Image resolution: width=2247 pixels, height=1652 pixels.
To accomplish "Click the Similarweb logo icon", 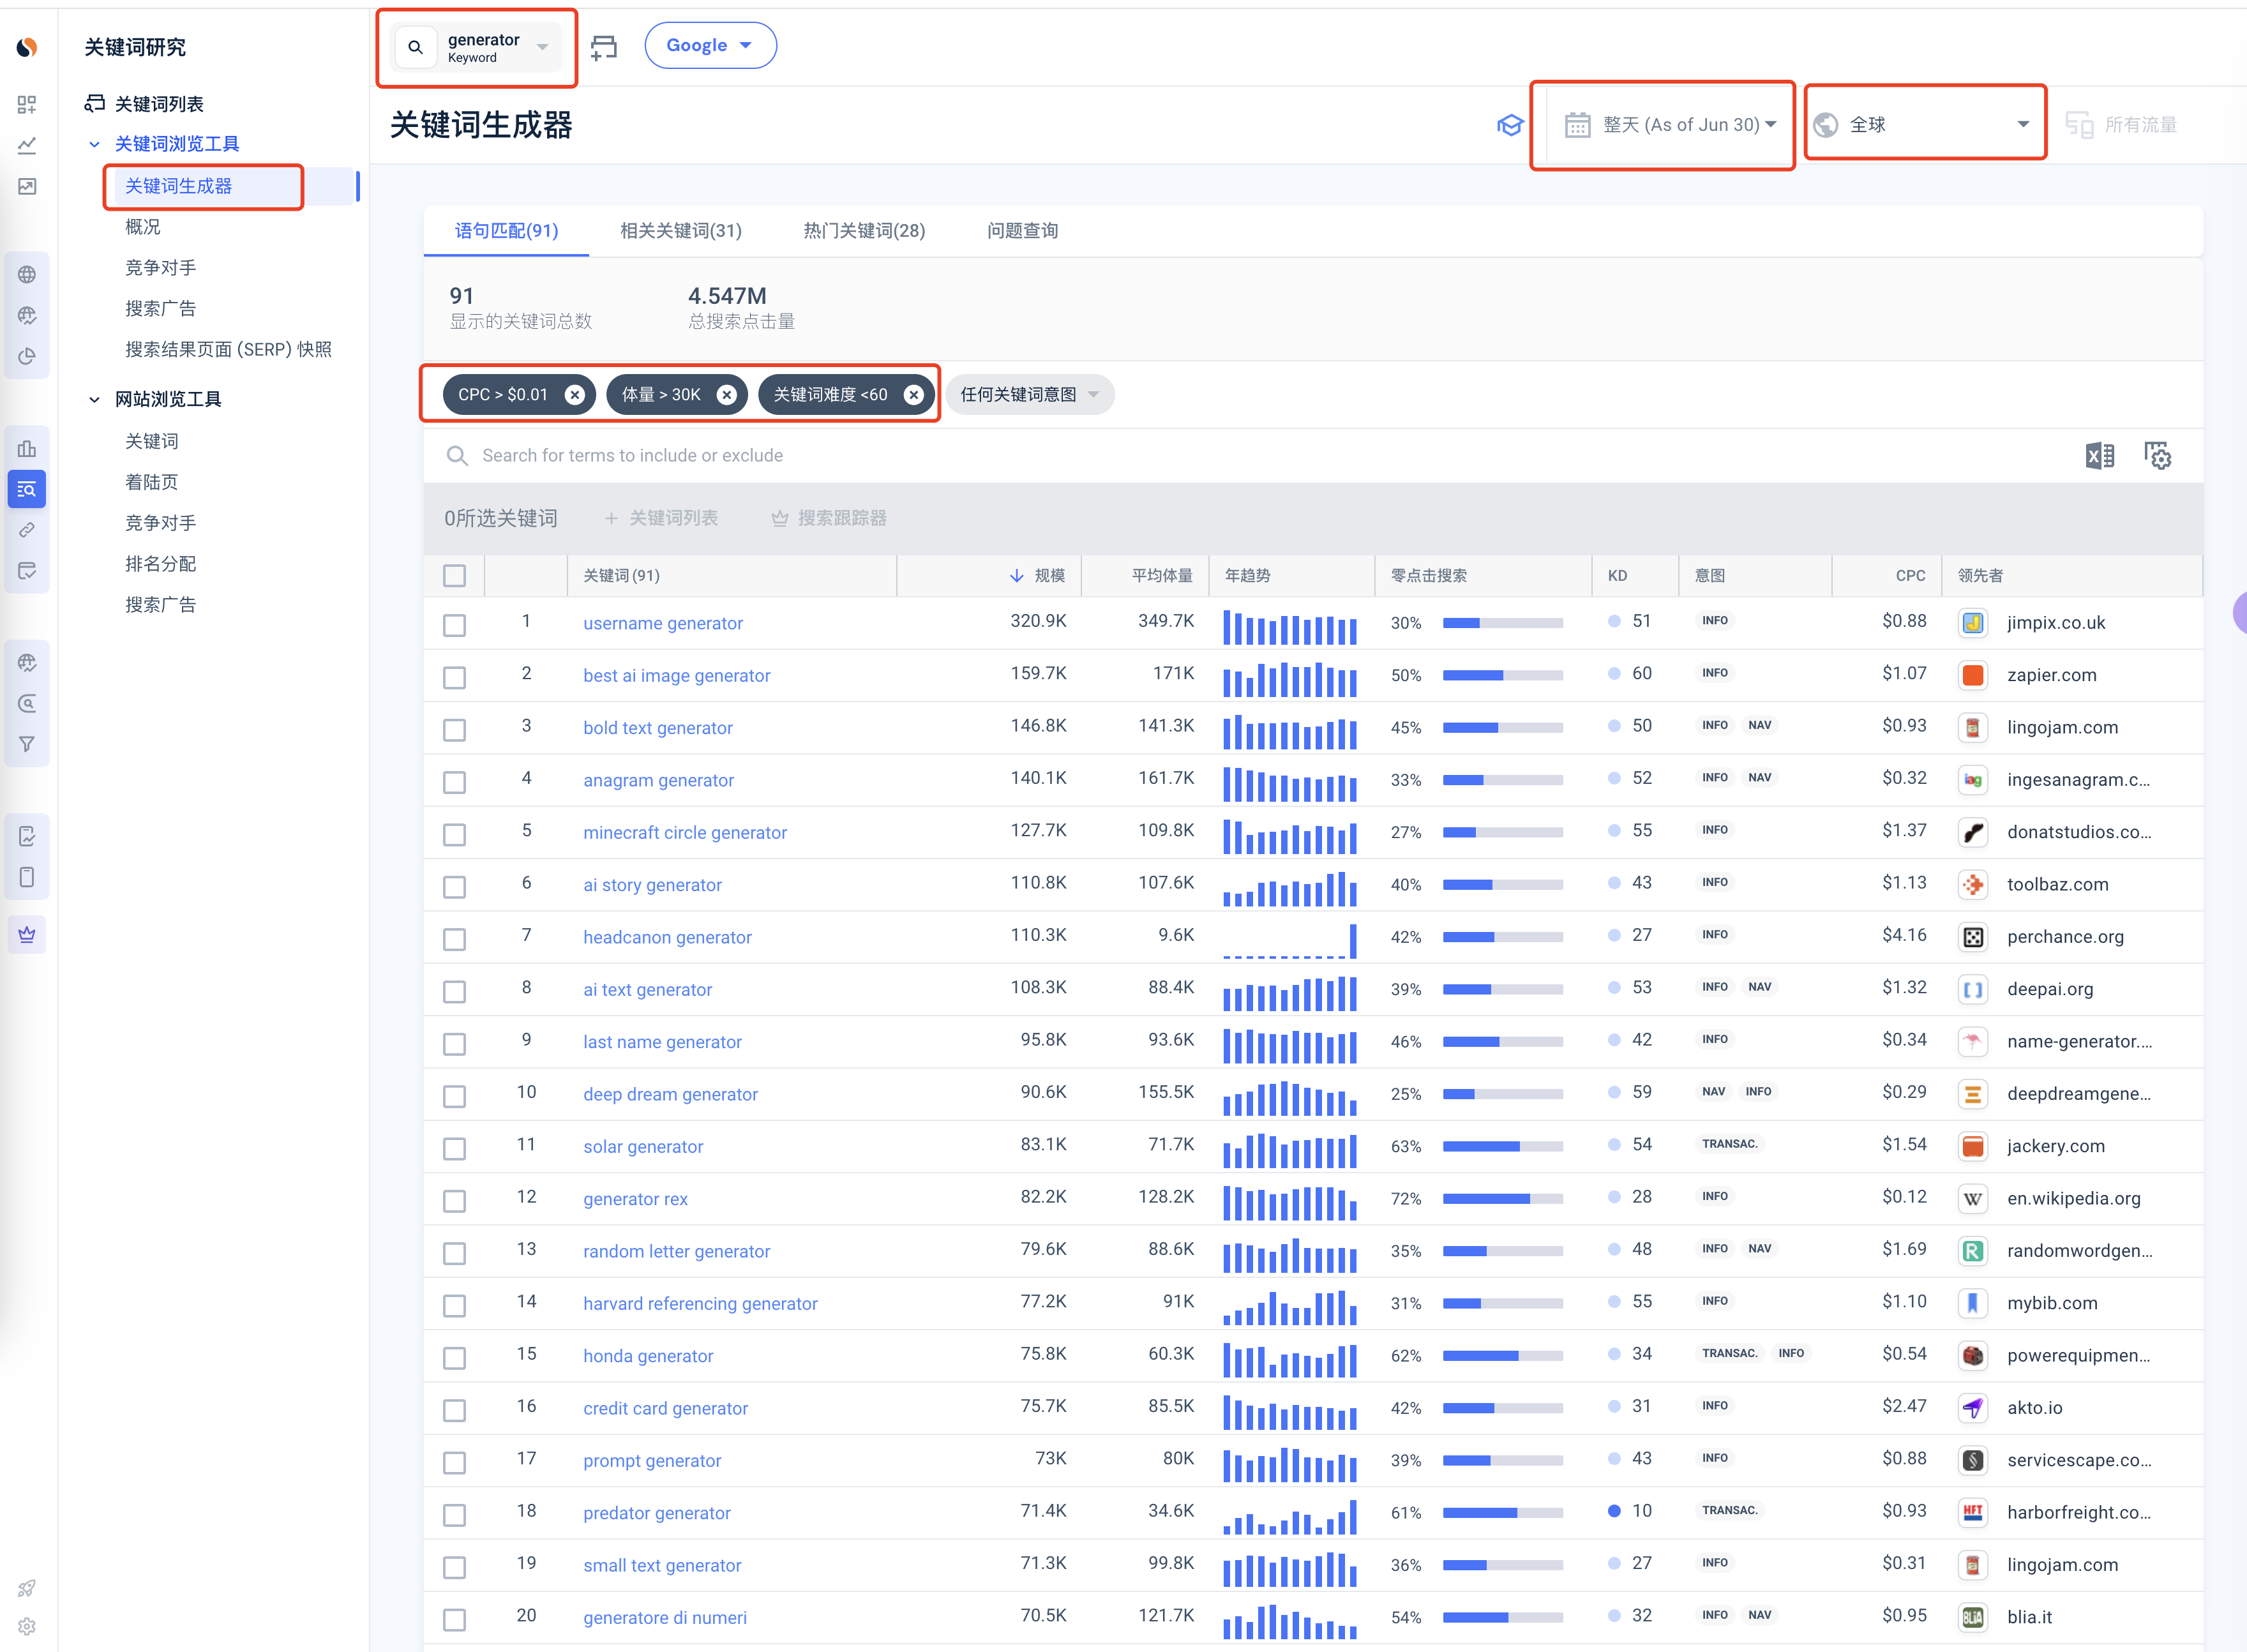I will coord(27,47).
